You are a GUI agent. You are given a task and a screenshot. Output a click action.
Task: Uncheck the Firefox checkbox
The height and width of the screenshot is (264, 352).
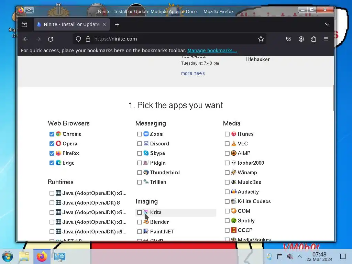point(52,153)
